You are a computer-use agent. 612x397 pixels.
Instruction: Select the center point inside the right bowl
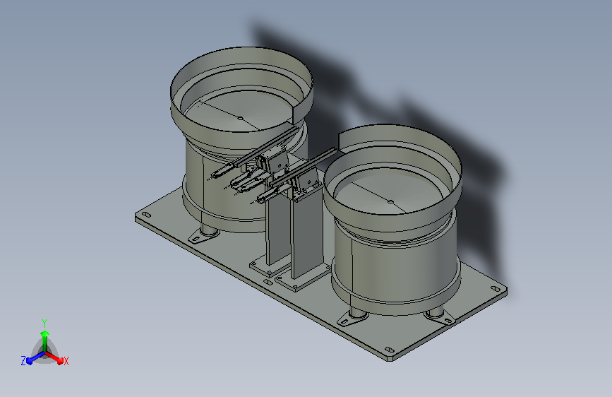pyautogui.click(x=390, y=202)
